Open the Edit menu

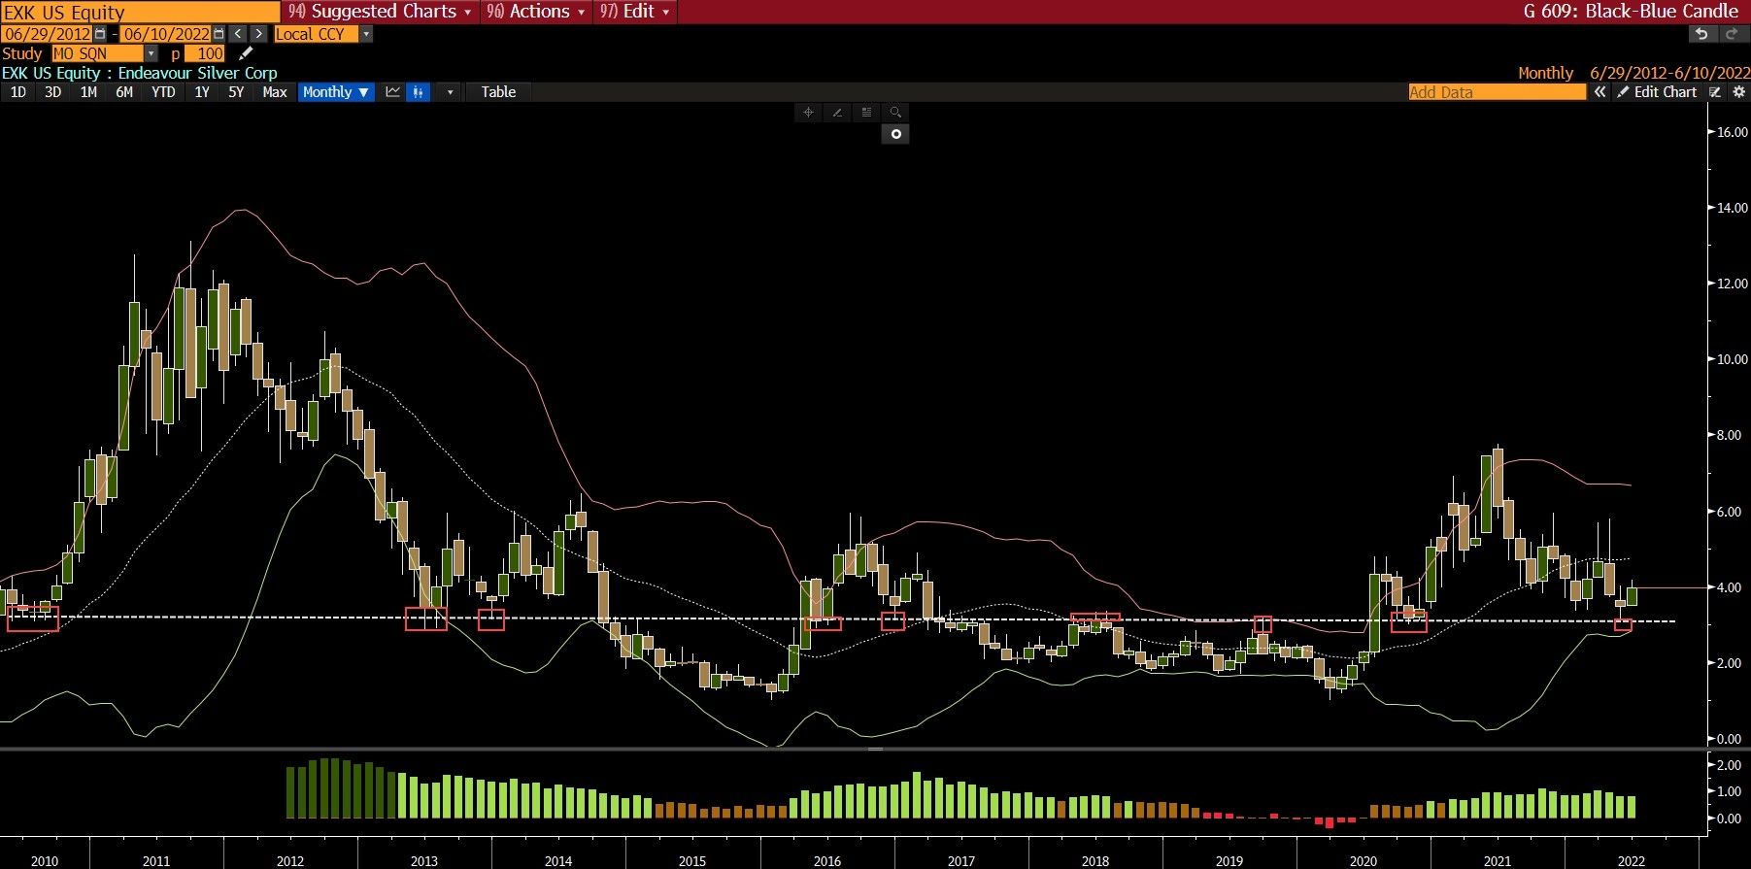pos(634,12)
